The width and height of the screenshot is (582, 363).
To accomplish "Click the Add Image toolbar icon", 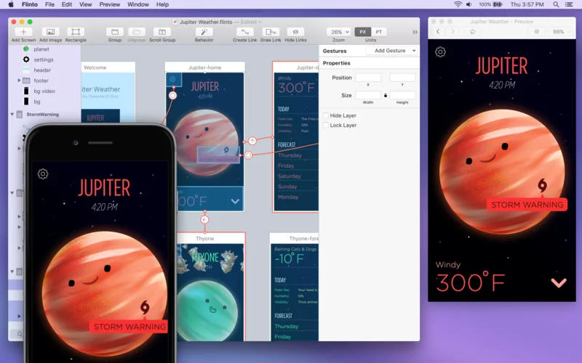I will click(50, 32).
